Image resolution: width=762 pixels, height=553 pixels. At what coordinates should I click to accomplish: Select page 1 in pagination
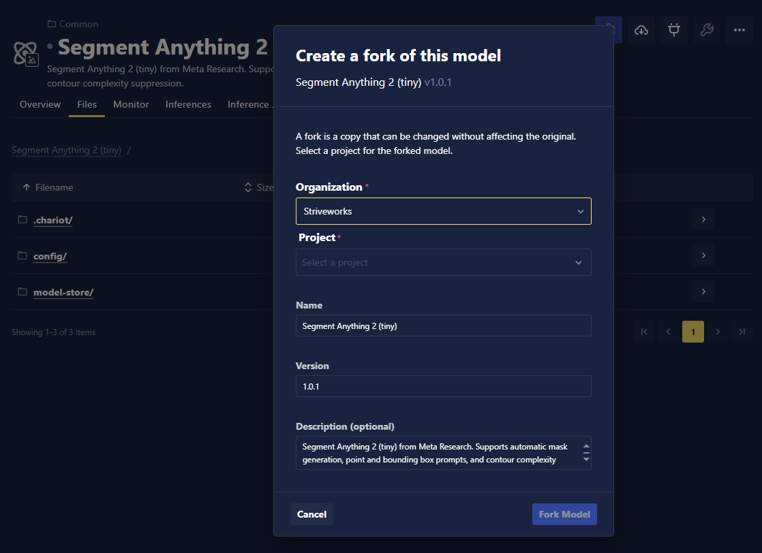pos(693,332)
